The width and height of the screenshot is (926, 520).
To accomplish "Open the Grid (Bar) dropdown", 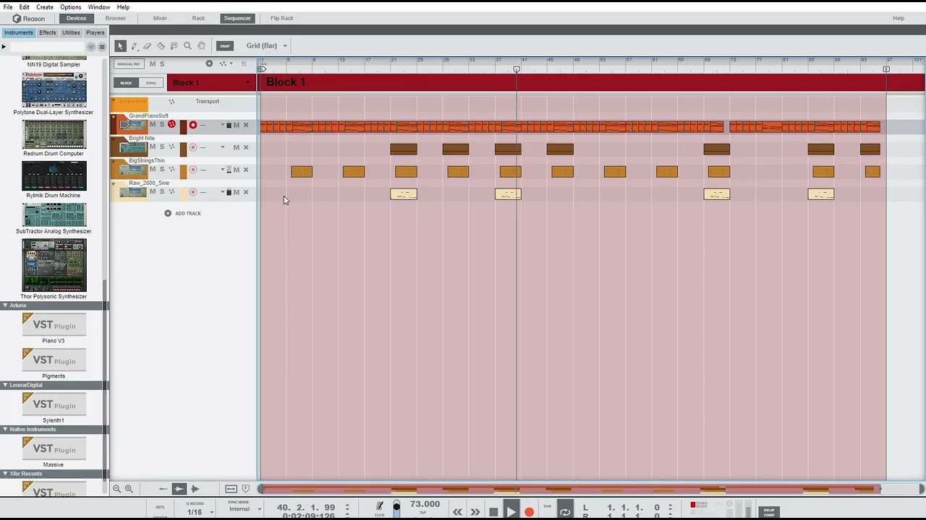I will point(266,45).
